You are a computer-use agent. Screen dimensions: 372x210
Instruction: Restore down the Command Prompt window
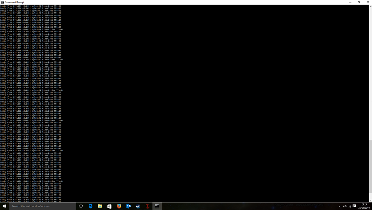[359, 2]
